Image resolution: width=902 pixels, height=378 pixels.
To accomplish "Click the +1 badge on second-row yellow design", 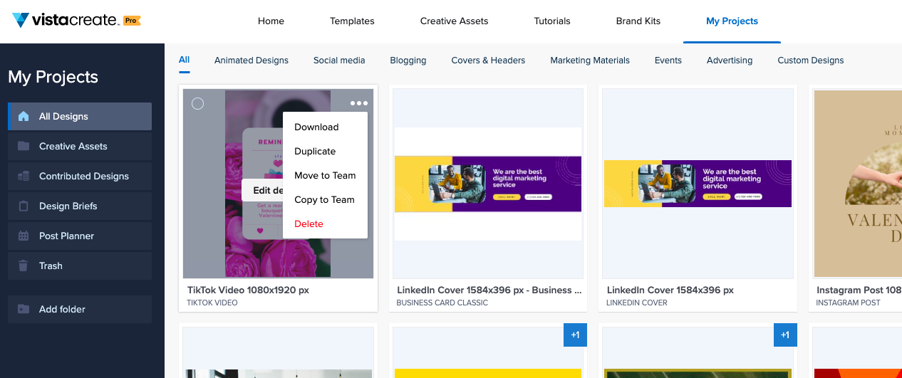I will [575, 335].
